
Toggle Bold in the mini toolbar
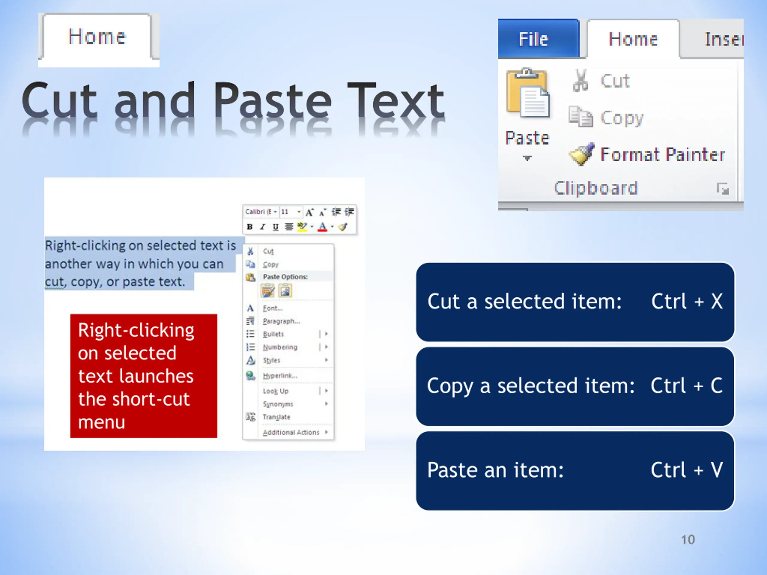tap(250, 227)
